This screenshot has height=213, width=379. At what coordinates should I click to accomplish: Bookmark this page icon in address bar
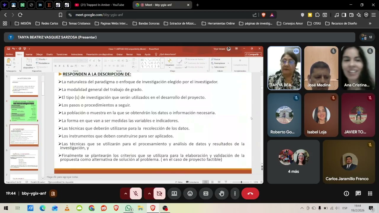[60, 15]
